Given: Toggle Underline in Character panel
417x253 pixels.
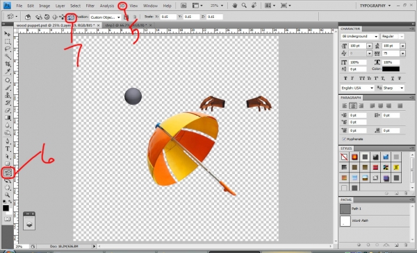Looking at the screenshot, I should click(392, 78).
